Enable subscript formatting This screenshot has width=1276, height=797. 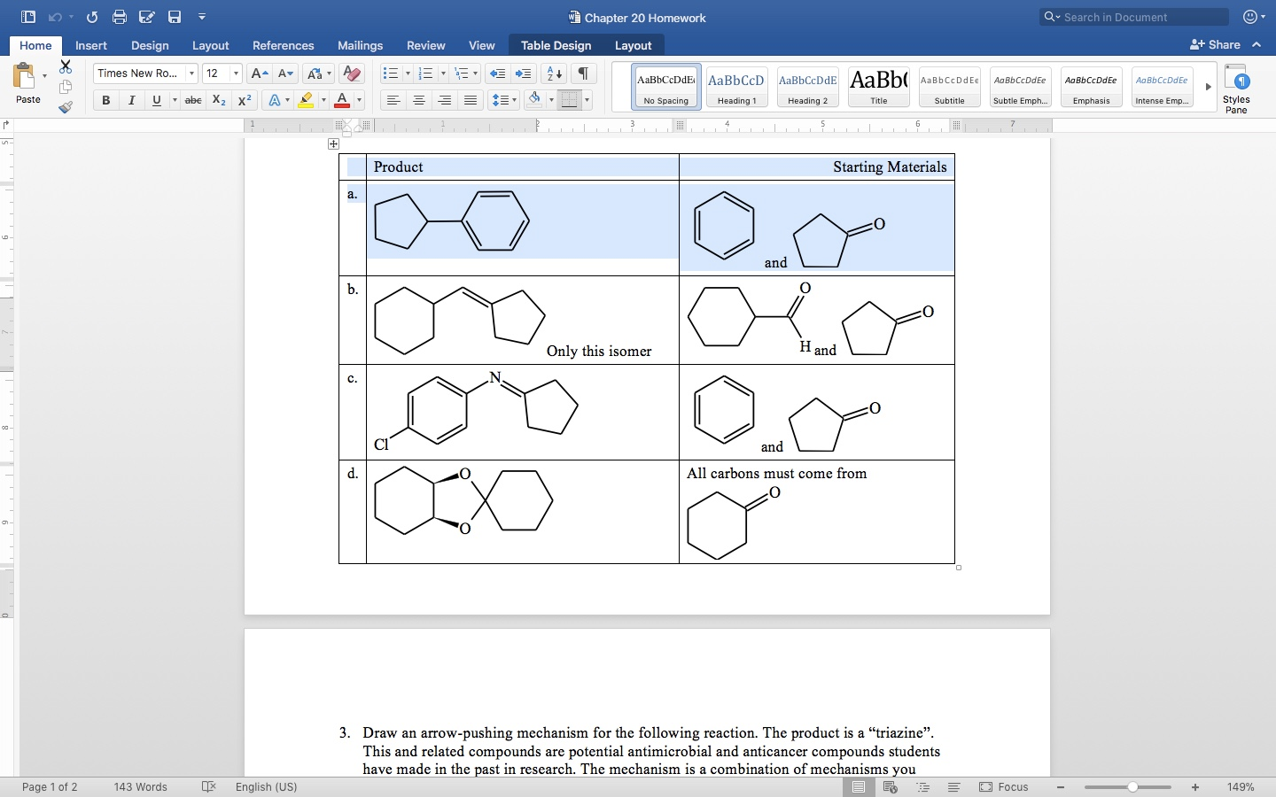tap(218, 100)
